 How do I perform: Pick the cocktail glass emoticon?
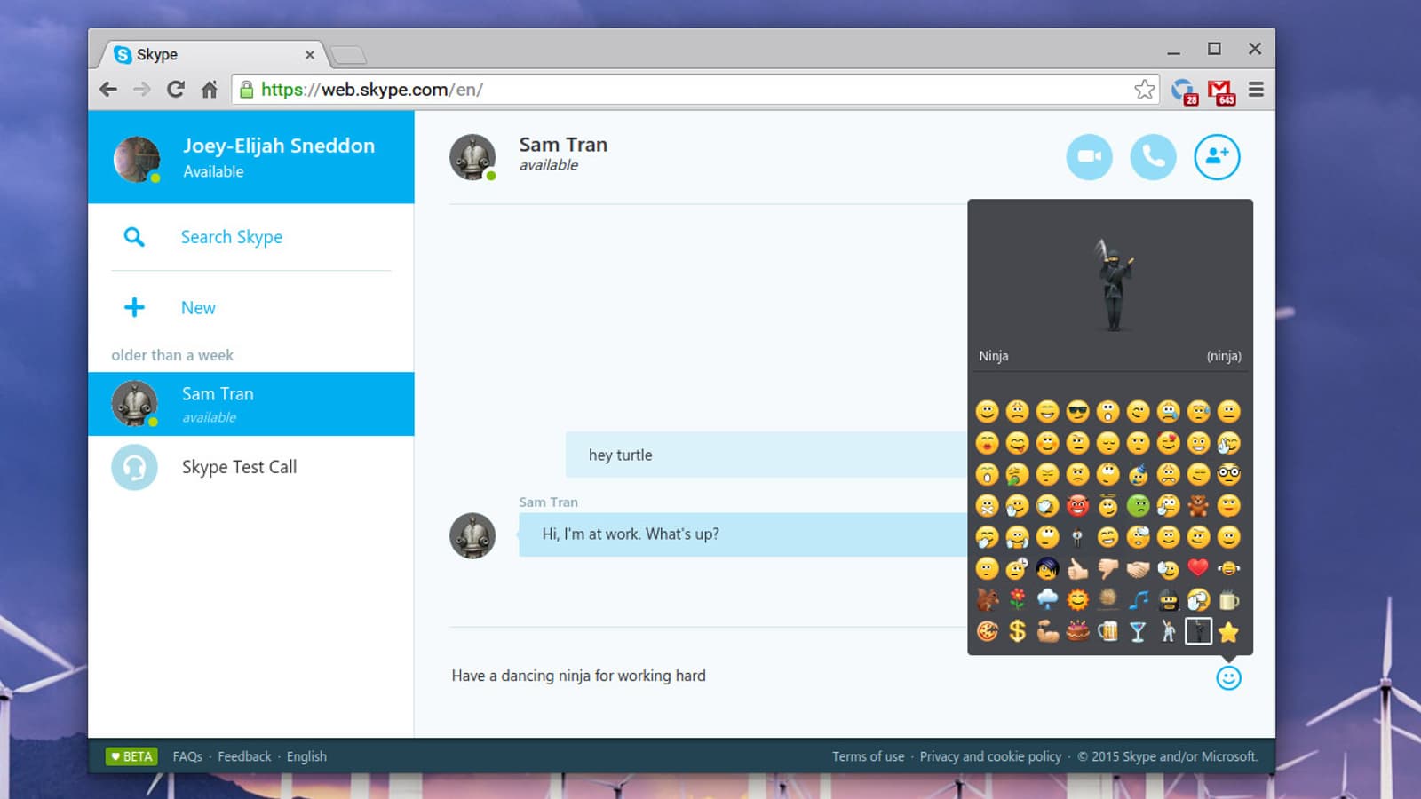coord(1138,631)
